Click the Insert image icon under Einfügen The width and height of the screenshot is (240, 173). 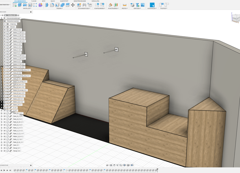142,5
